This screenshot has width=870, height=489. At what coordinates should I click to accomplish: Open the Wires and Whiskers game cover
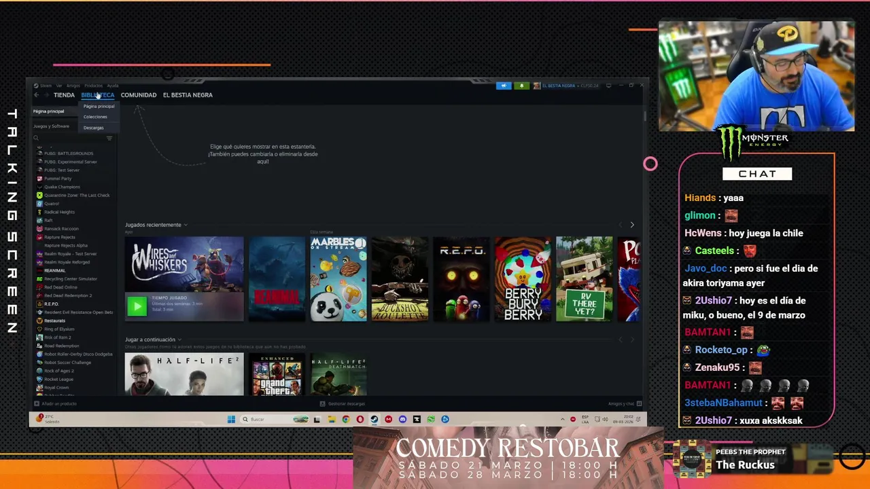coord(184,278)
